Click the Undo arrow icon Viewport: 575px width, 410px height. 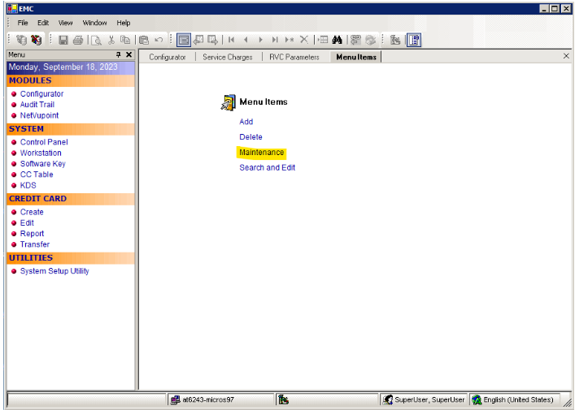coord(159,39)
